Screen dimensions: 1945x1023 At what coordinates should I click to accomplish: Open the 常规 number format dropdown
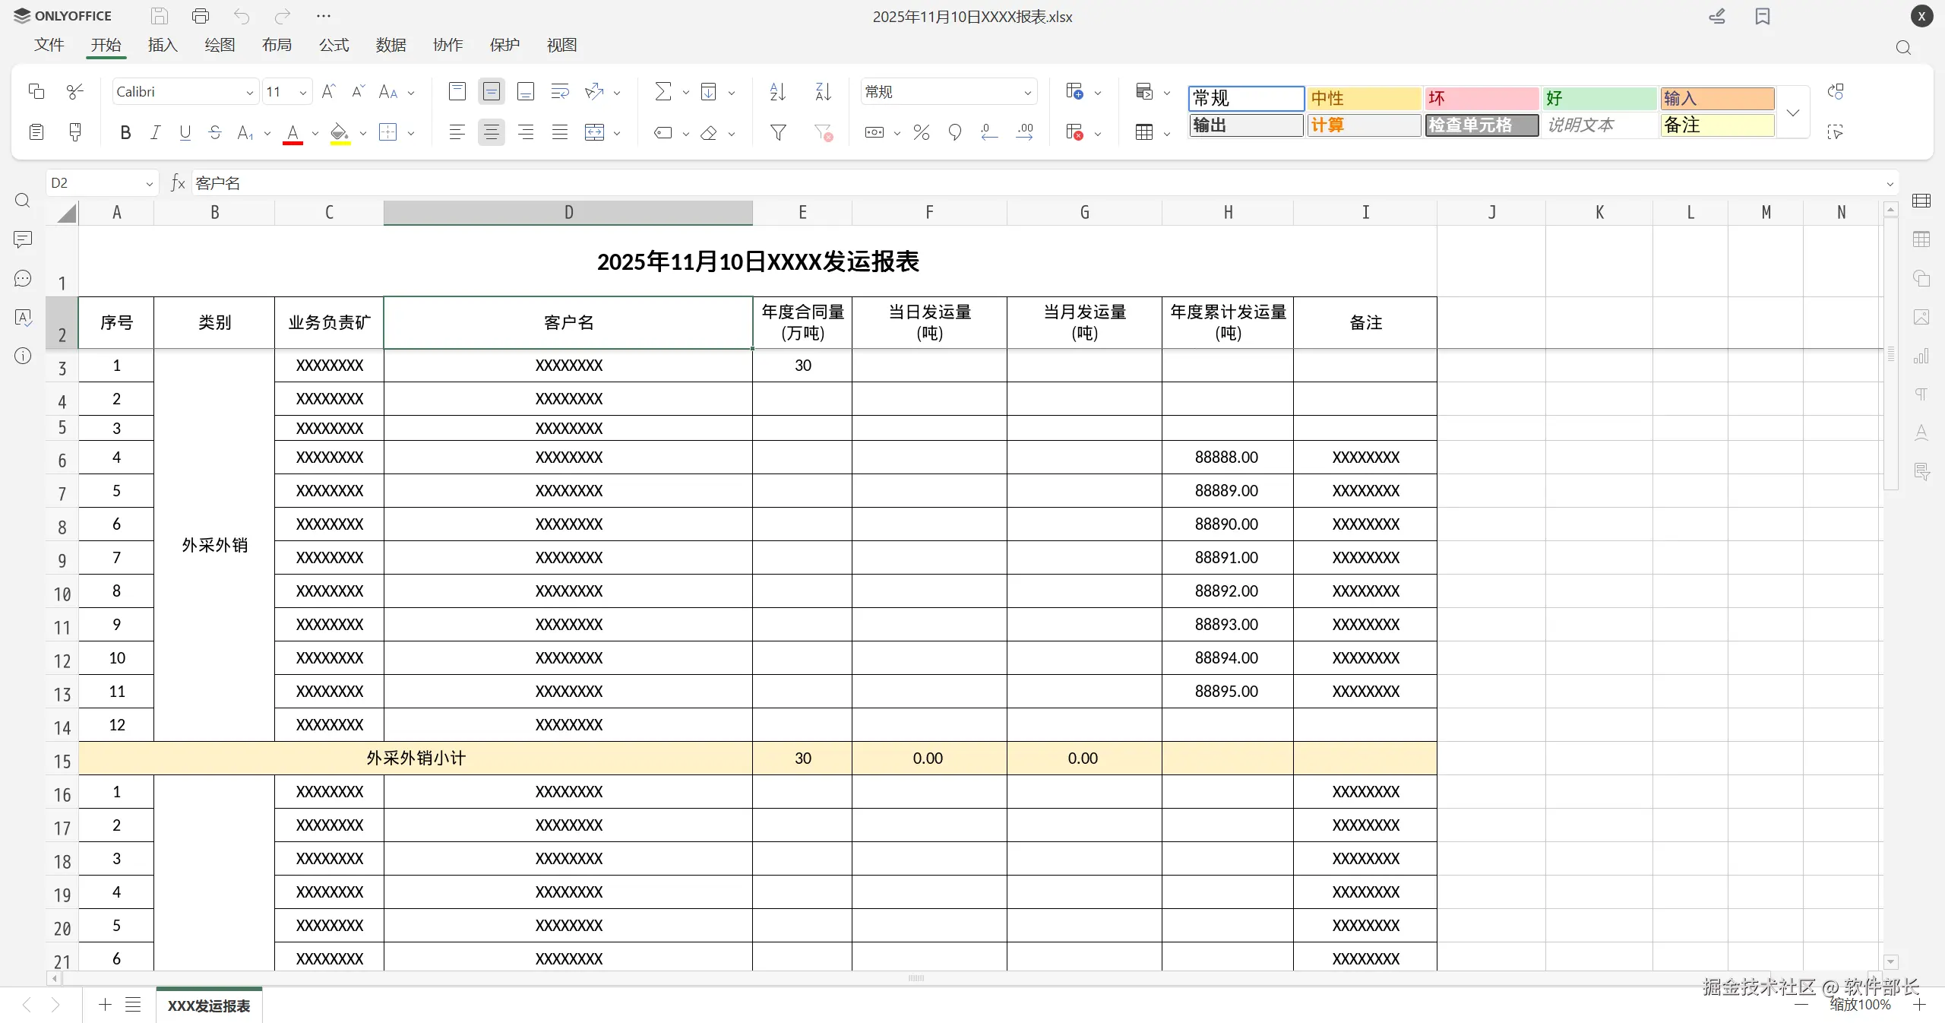1027,93
